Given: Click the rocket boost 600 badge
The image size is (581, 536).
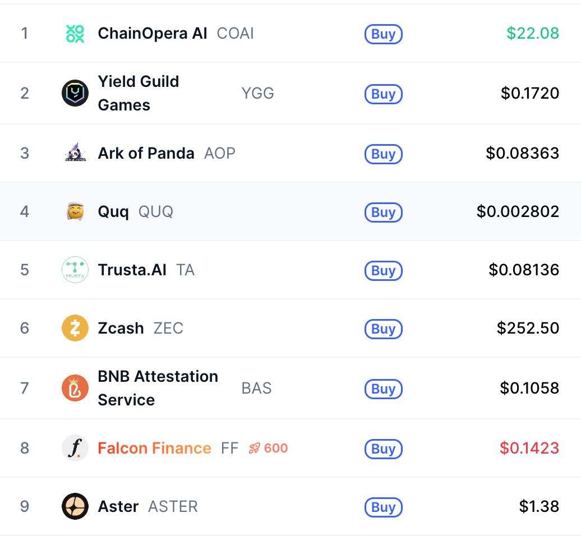Looking at the screenshot, I should (x=268, y=448).
